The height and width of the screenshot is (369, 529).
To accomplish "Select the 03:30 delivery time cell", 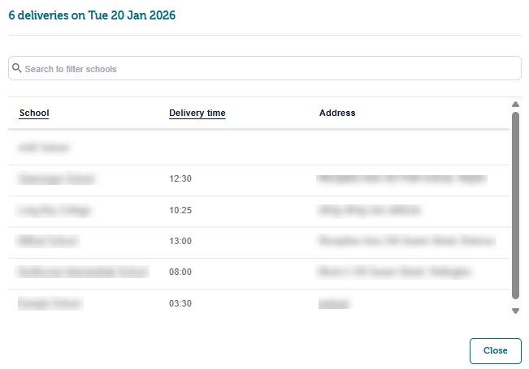I will [180, 304].
